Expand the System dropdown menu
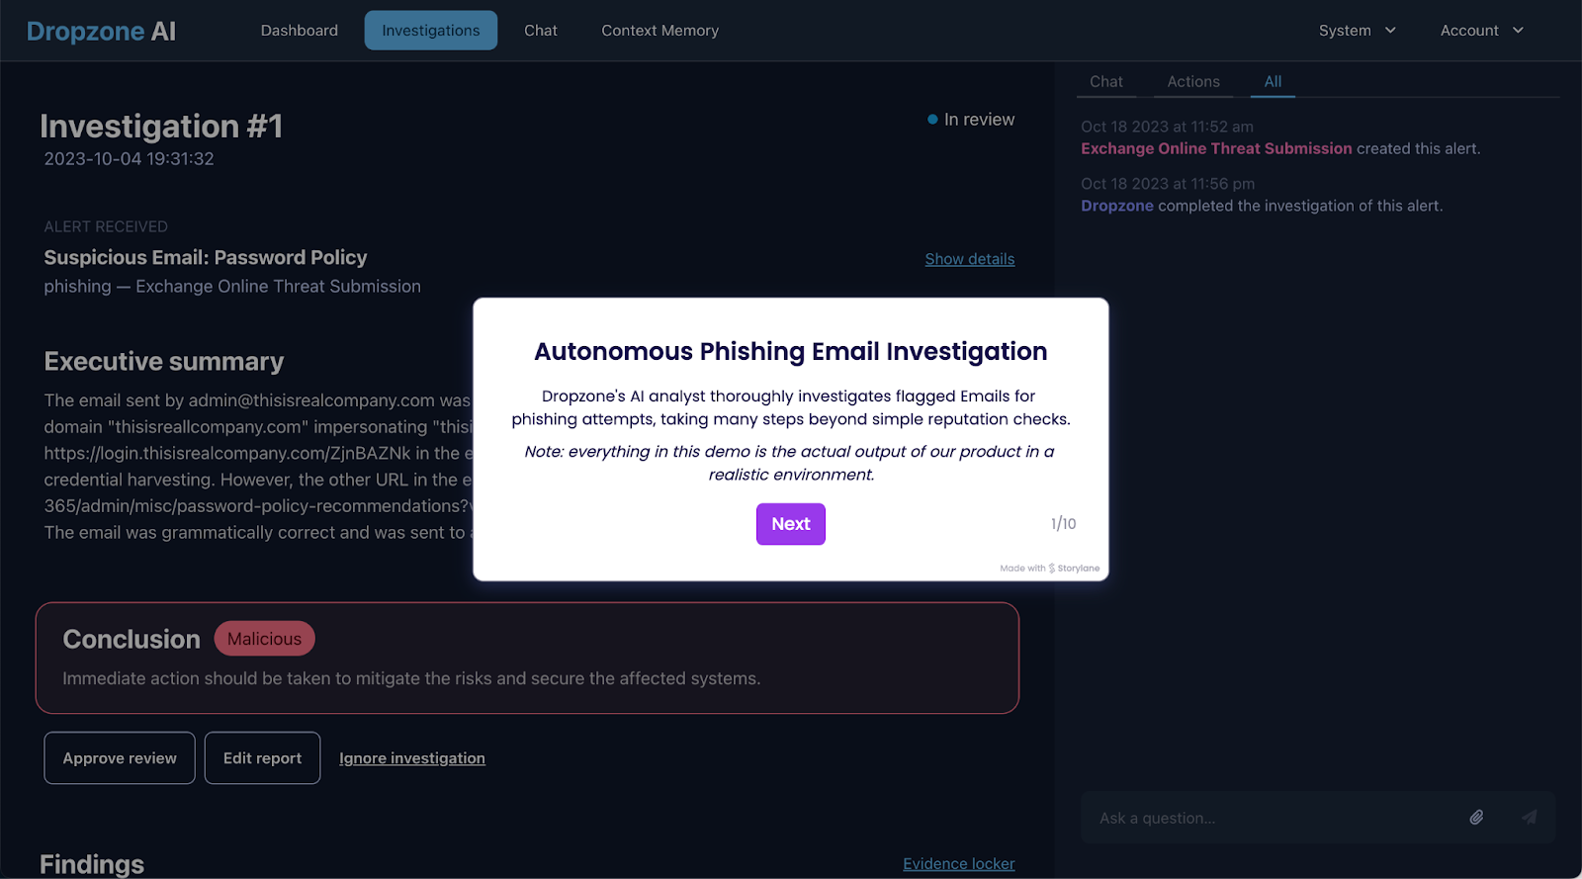Viewport: 1582px width, 879px height. click(1358, 31)
